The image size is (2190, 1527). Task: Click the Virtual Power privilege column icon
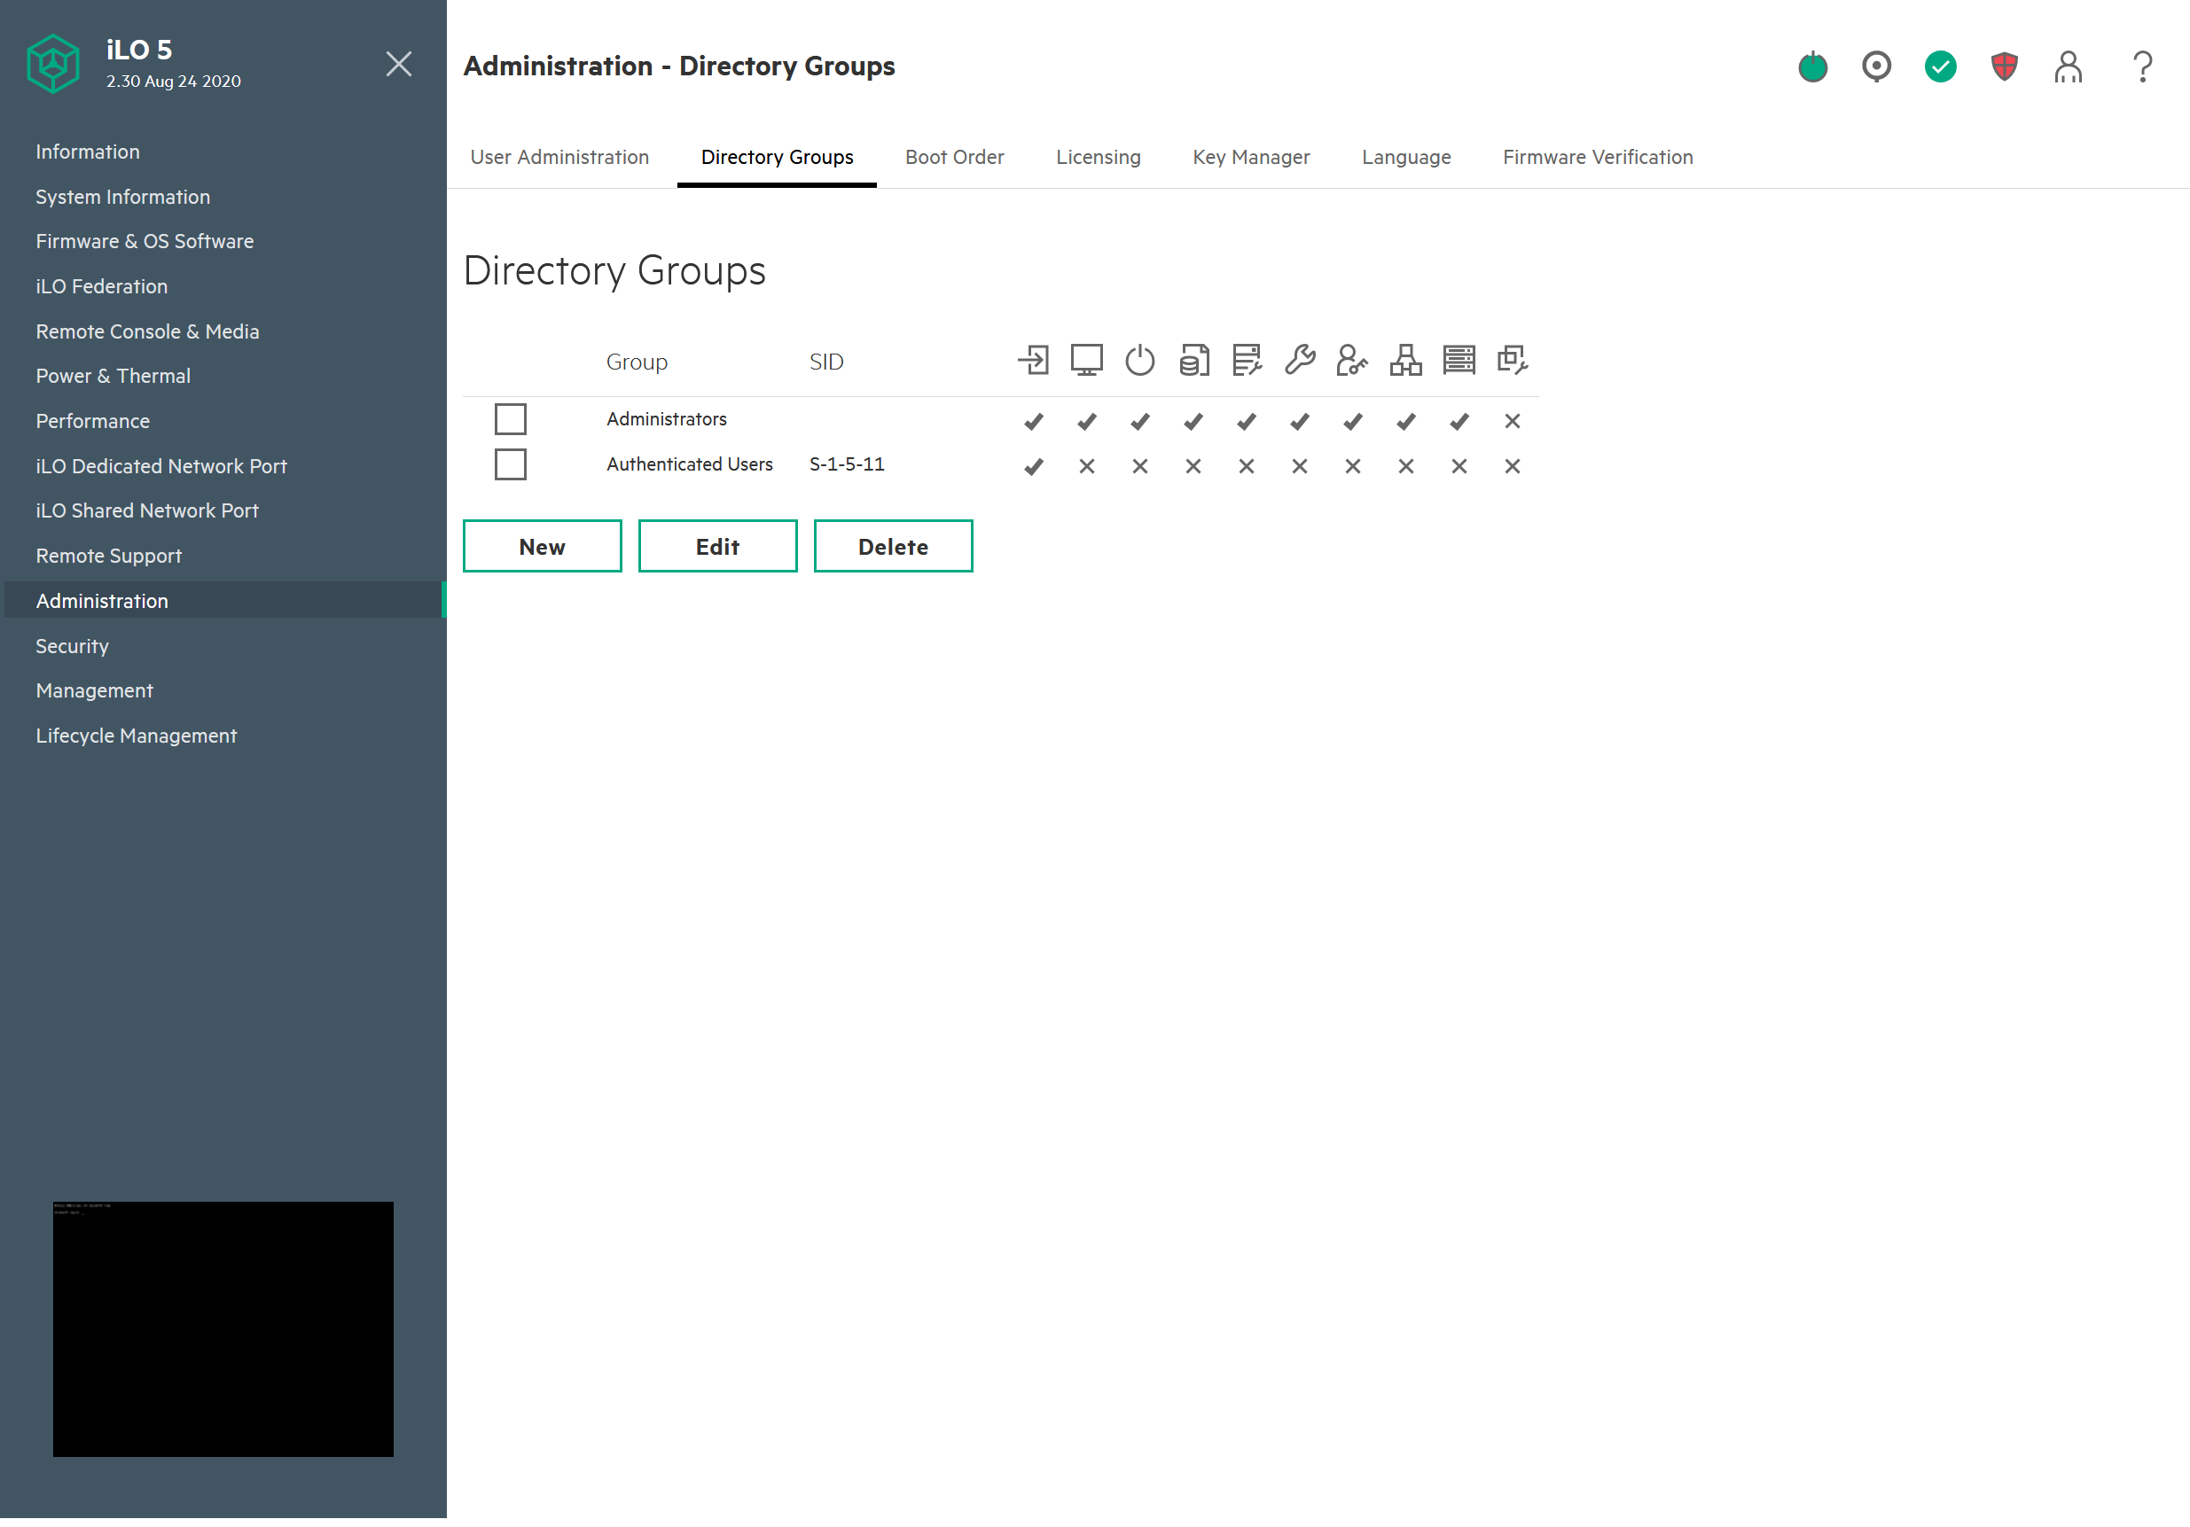point(1140,361)
